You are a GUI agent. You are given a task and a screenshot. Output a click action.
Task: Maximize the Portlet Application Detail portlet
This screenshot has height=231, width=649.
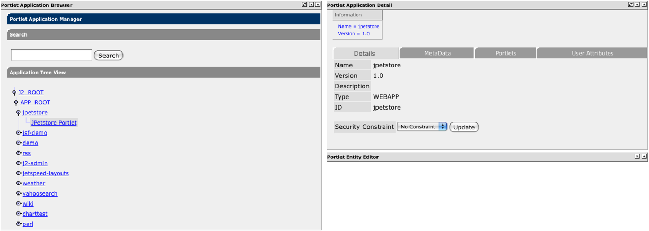(x=644, y=5)
